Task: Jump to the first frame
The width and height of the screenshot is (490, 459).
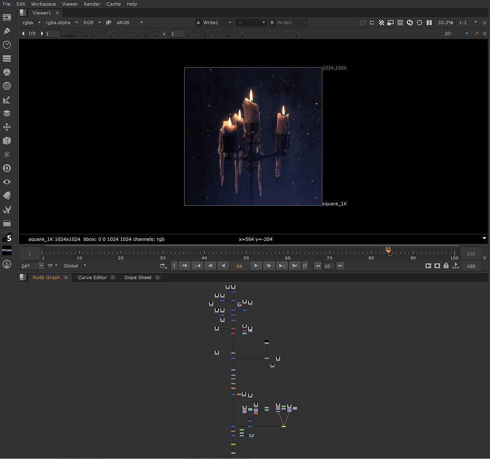Action: click(x=184, y=266)
